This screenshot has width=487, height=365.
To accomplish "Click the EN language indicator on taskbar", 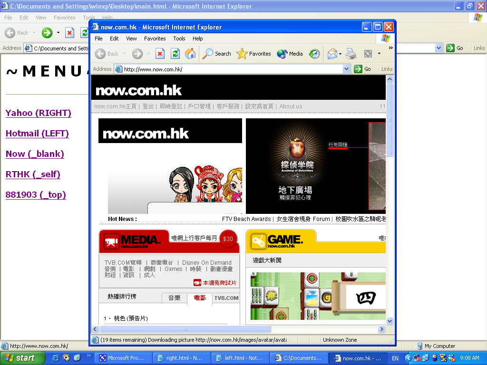I will [395, 358].
